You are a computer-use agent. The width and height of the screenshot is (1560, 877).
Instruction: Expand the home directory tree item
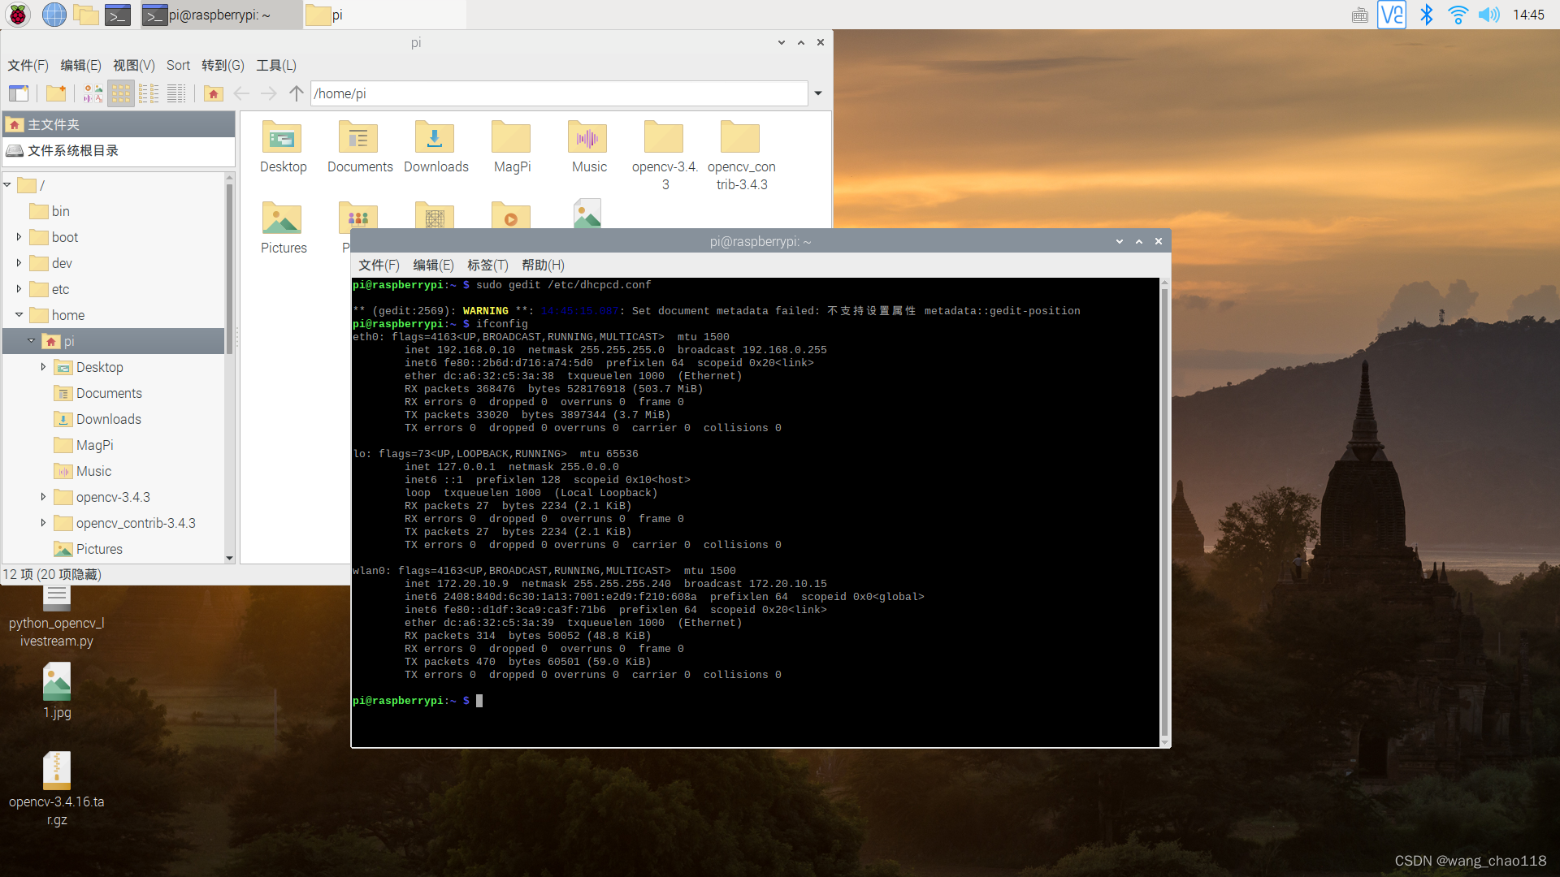coord(18,315)
